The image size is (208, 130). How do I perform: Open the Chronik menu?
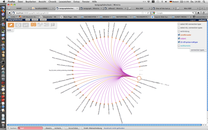click(52, 2)
